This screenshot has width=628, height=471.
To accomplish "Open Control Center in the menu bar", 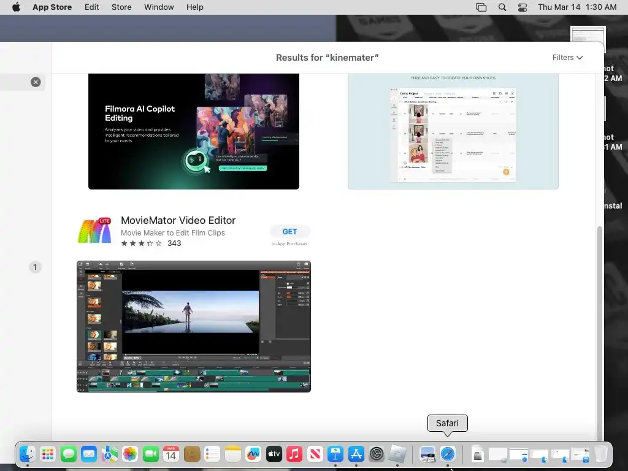I will tap(523, 7).
